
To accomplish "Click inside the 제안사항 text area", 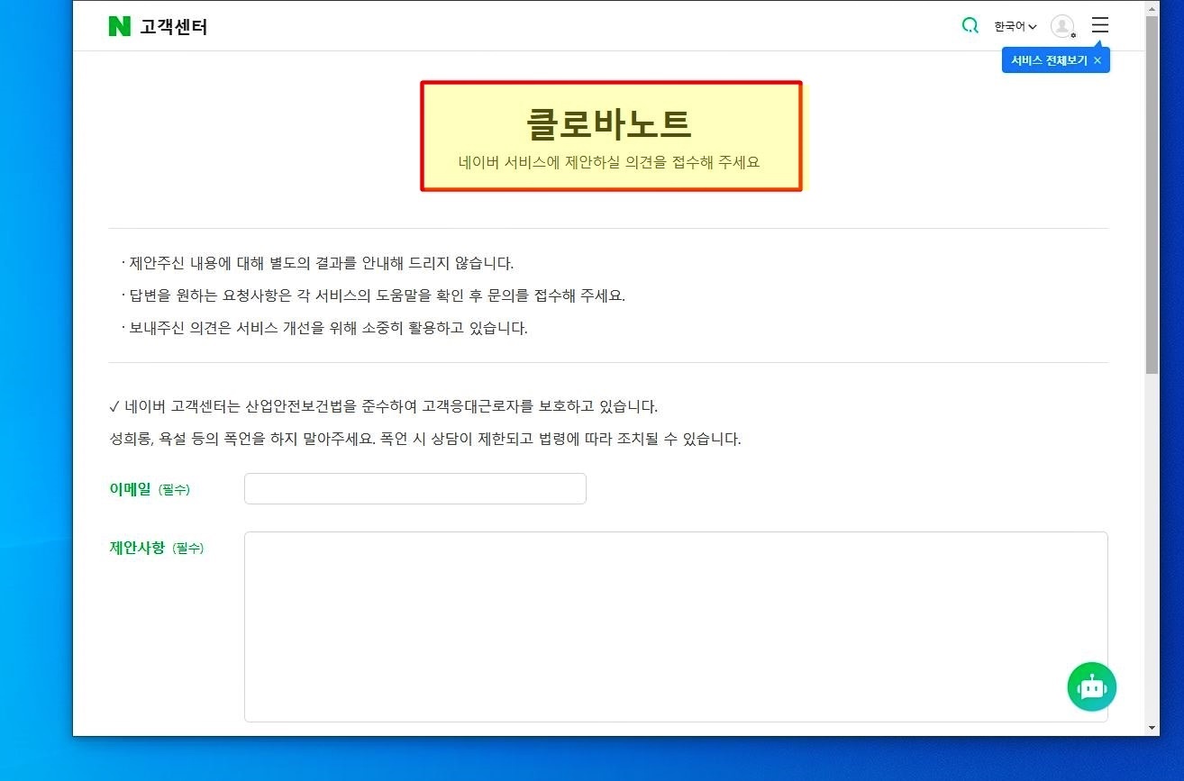I will click(676, 627).
